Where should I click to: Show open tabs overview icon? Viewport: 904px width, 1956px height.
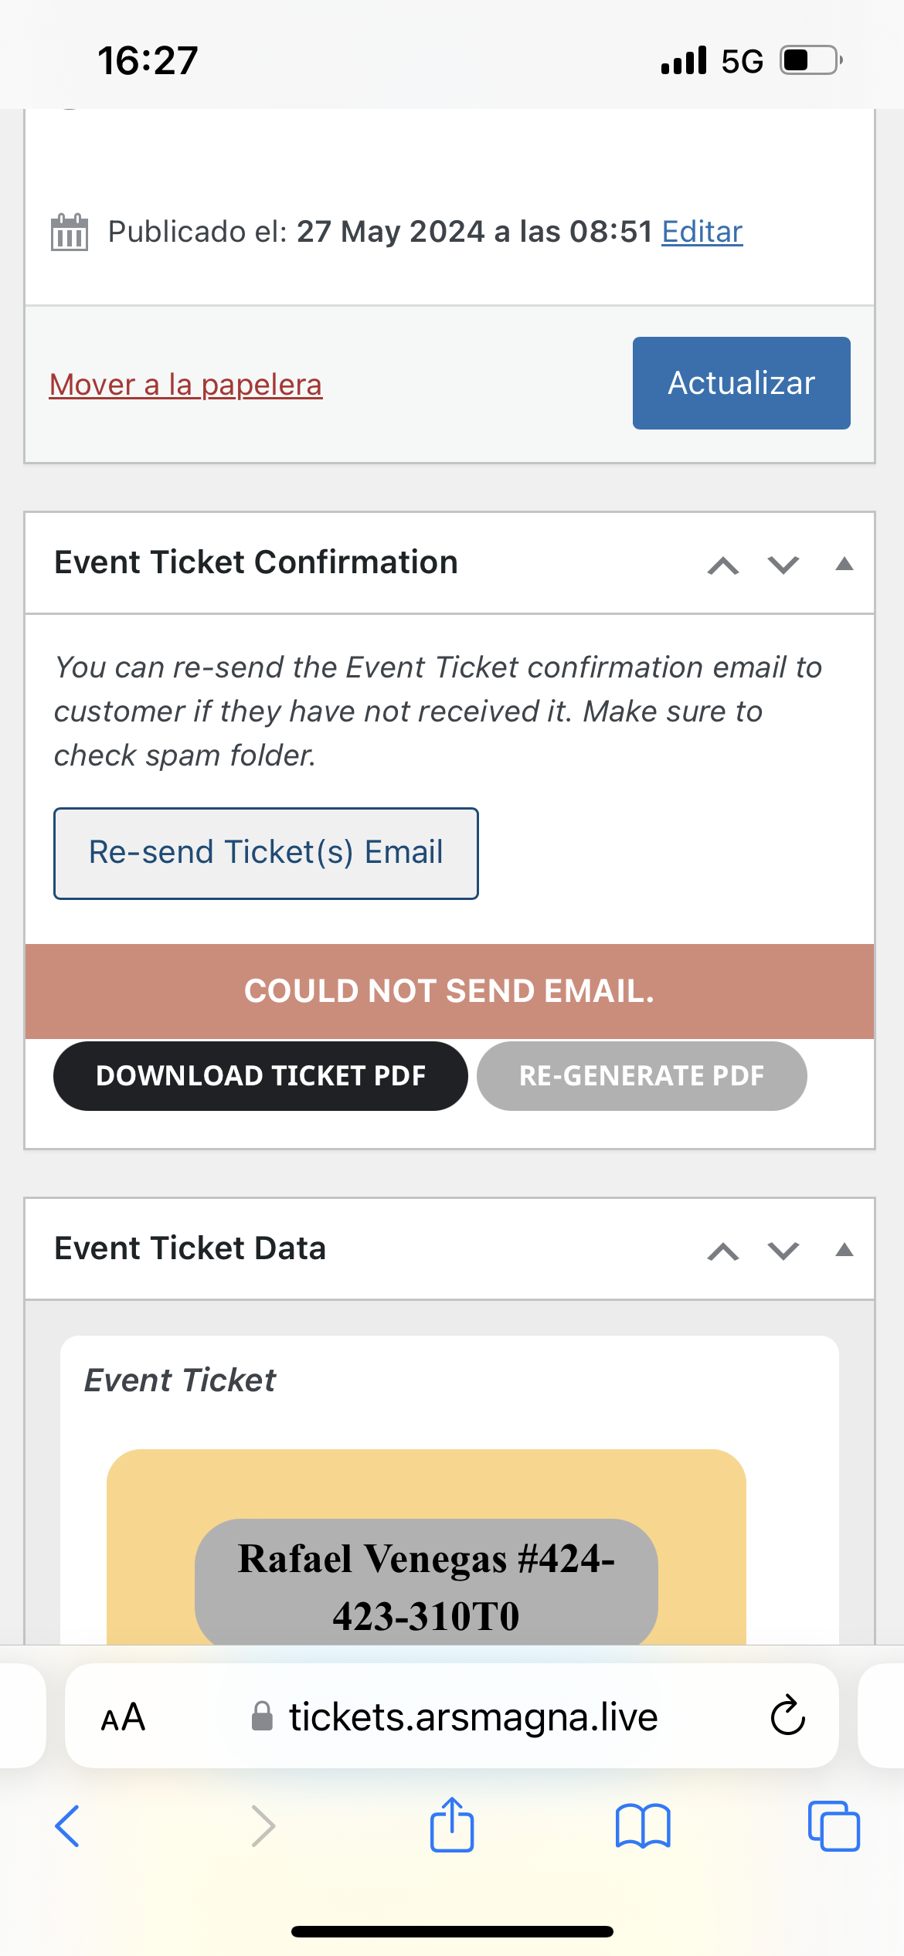click(834, 1826)
